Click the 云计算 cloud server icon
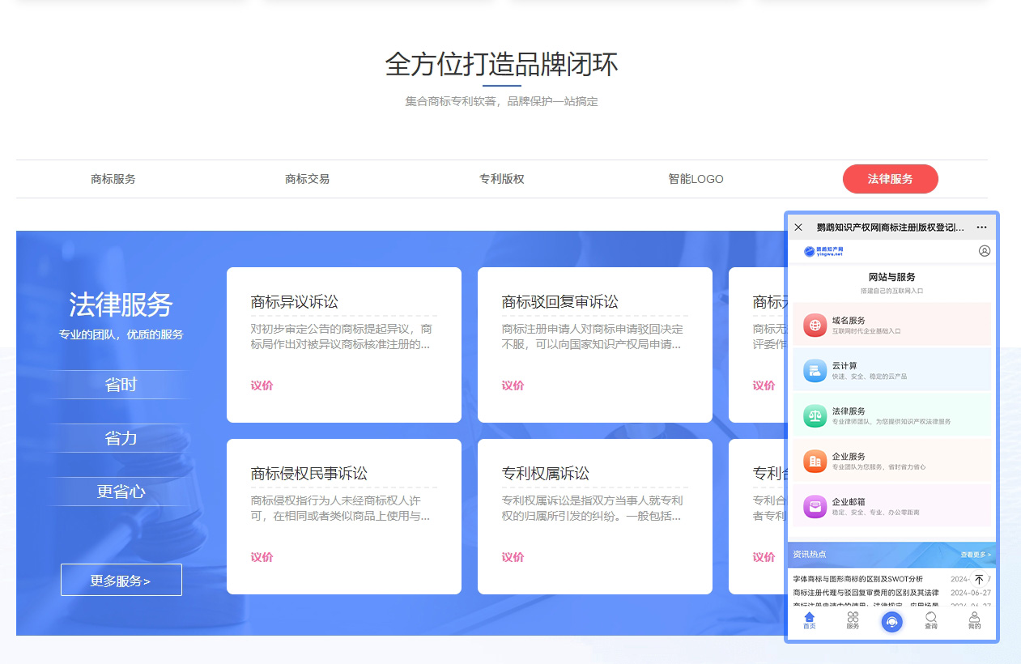This screenshot has height=664, width=1021. click(815, 370)
